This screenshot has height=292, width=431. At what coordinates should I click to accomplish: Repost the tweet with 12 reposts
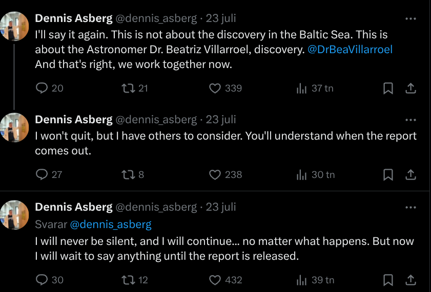point(128,280)
